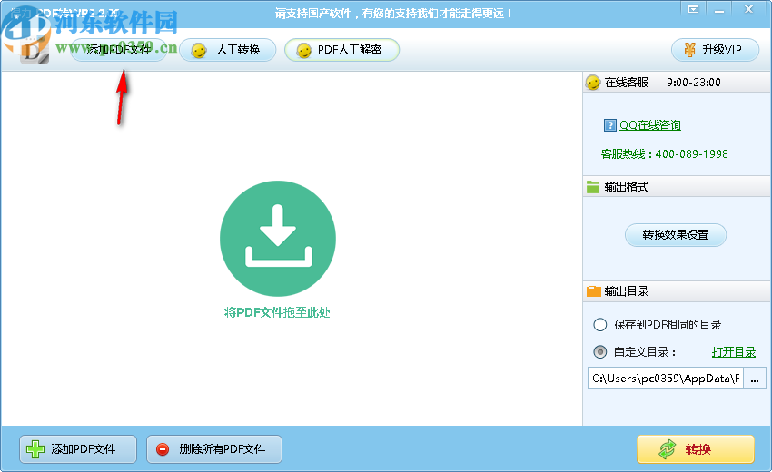The height and width of the screenshot is (472, 772).
Task: Select 保存到PDF相同的目录 radio button
Action: tap(599, 325)
